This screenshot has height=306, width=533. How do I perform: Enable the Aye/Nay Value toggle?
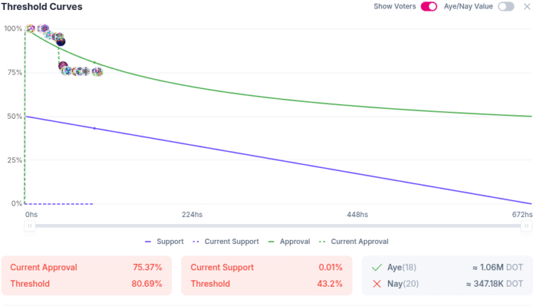(x=506, y=6)
